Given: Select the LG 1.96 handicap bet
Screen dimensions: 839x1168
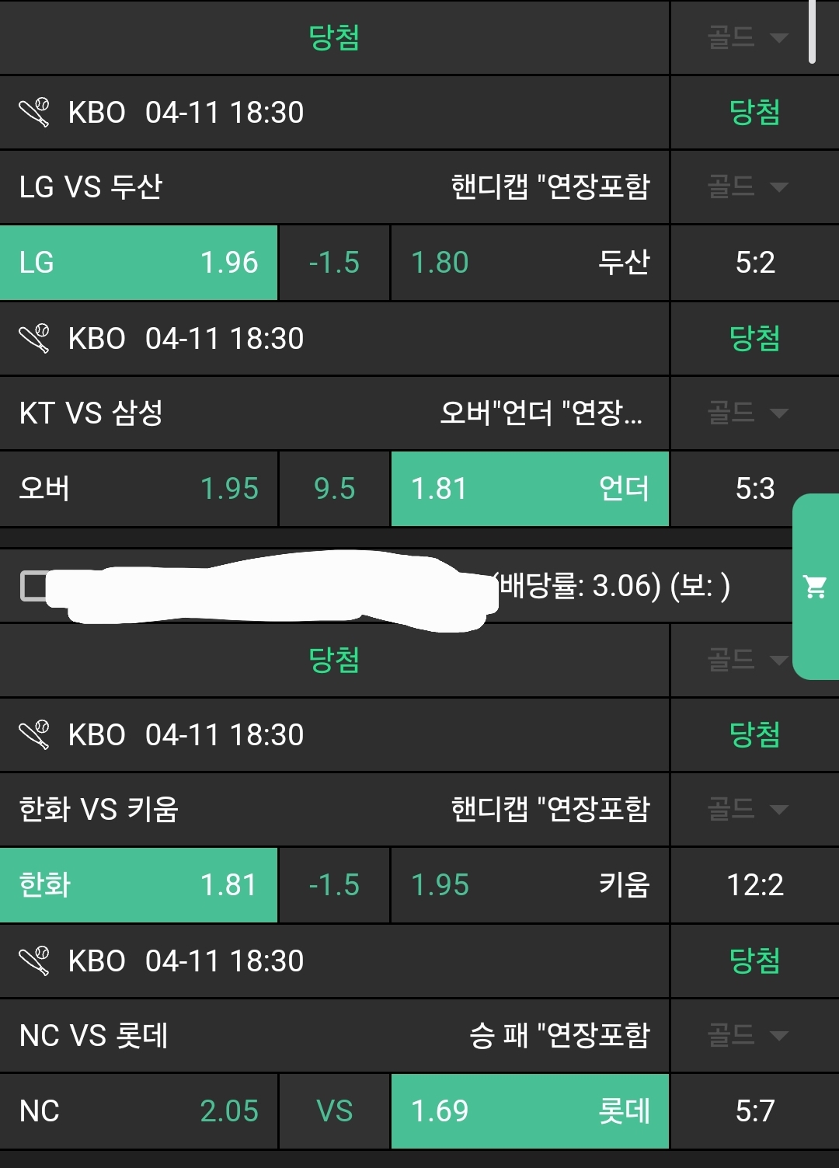Looking at the screenshot, I should [x=138, y=263].
